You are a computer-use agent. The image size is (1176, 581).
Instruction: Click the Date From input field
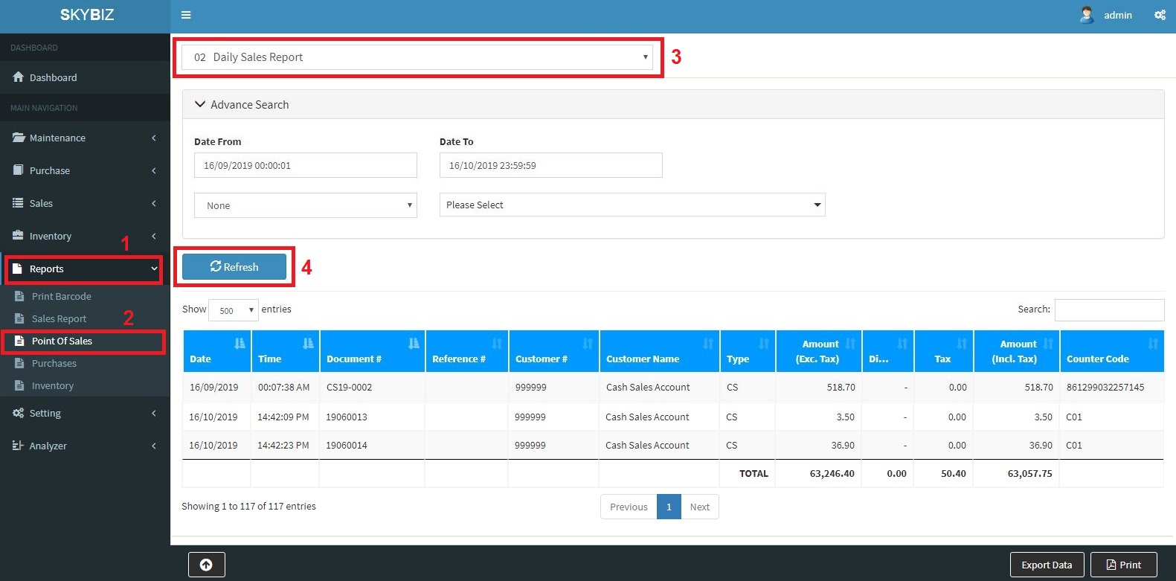[x=305, y=165]
